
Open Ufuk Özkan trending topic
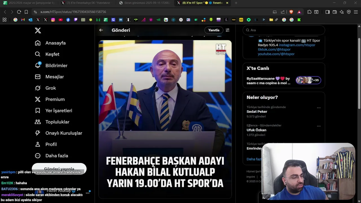coord(256,130)
